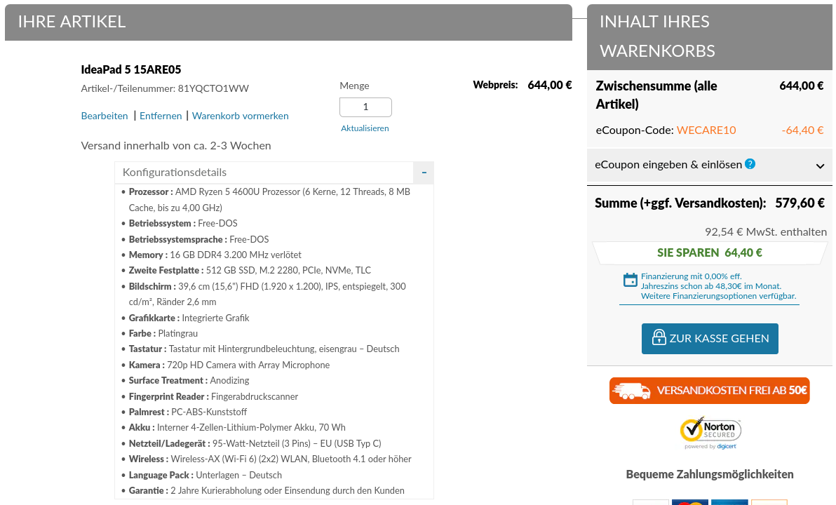The image size is (836, 505).
Task: Click the Summe 579,60 € total
Action: (x=800, y=203)
